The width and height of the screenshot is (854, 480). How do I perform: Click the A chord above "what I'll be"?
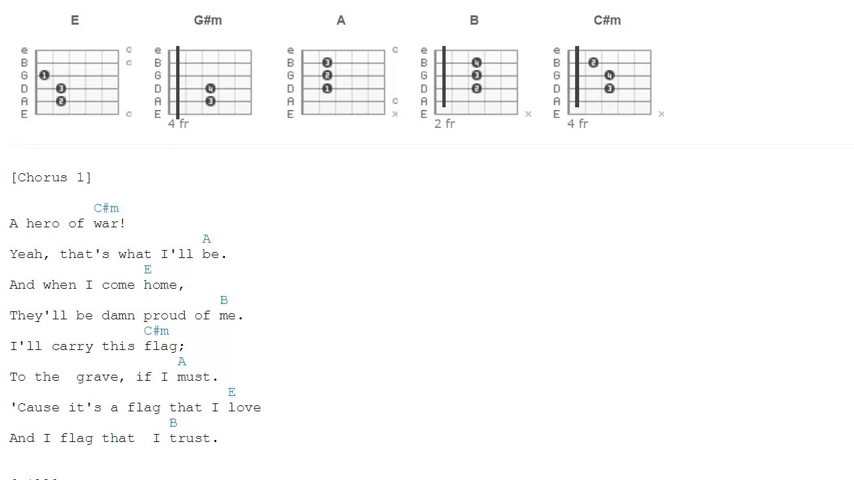(206, 239)
